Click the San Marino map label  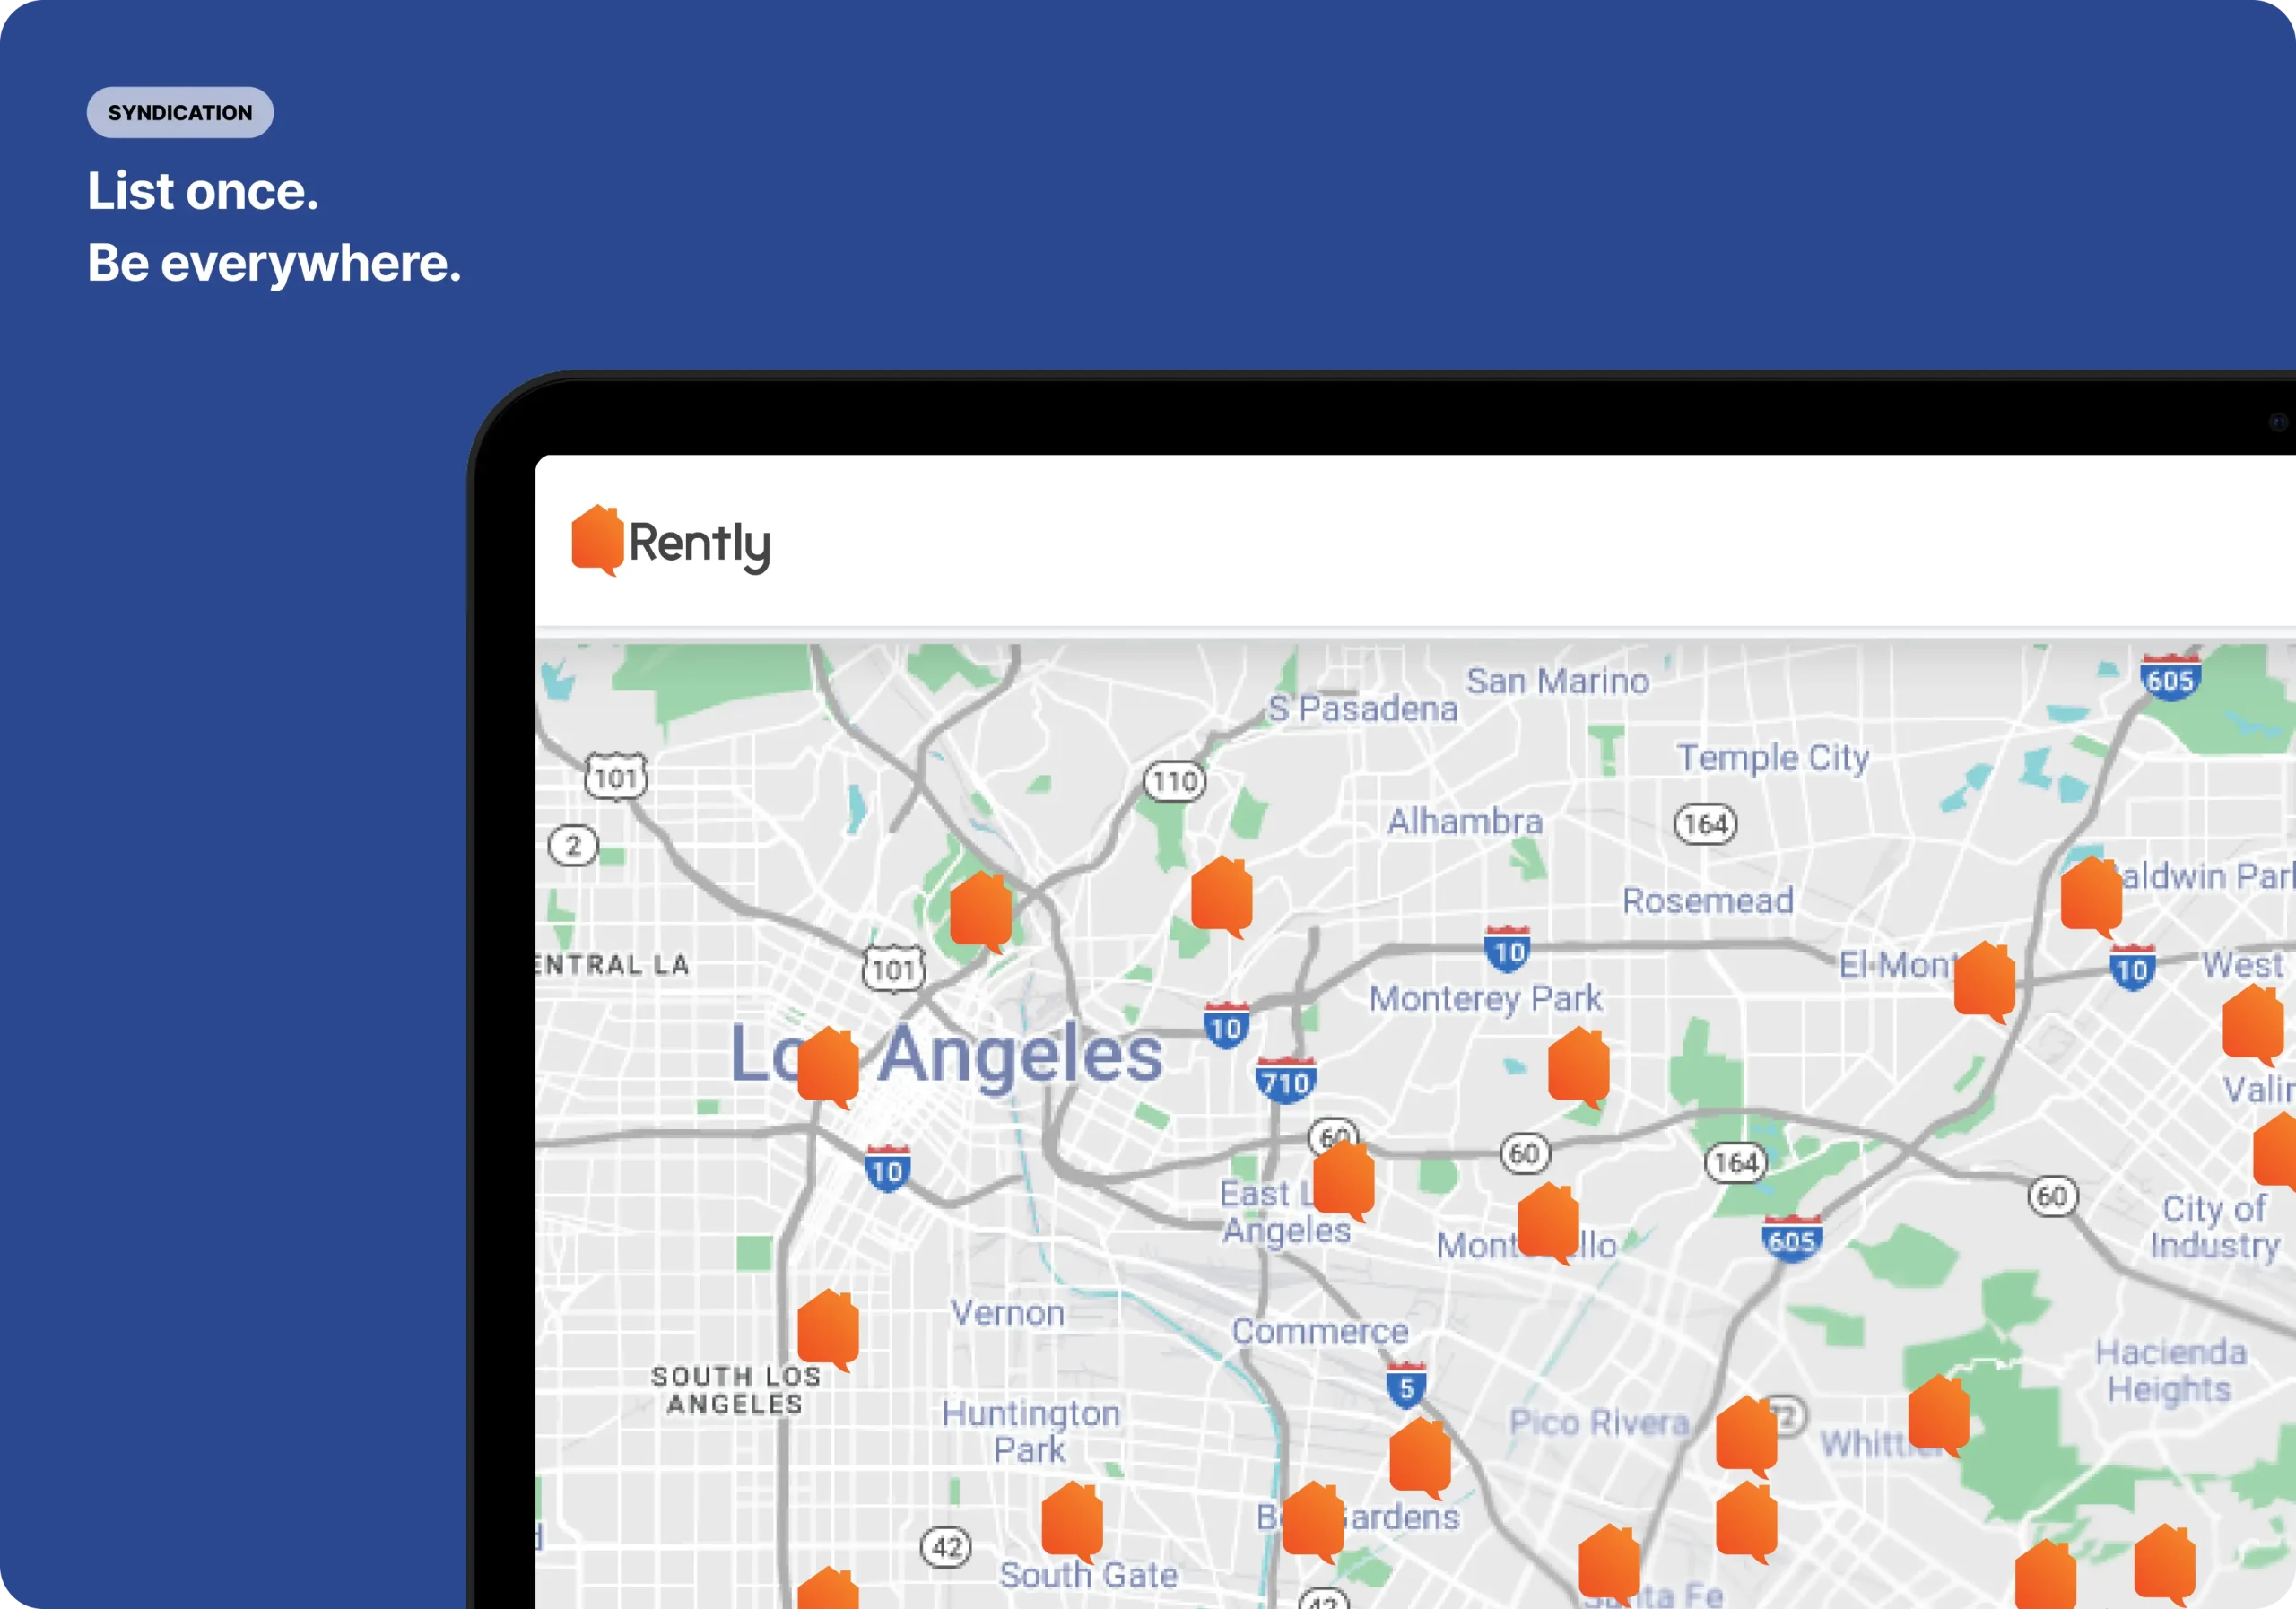[x=1557, y=681]
